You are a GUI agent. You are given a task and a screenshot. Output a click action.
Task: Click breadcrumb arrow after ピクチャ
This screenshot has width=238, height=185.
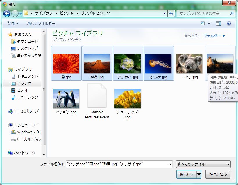point(77,13)
